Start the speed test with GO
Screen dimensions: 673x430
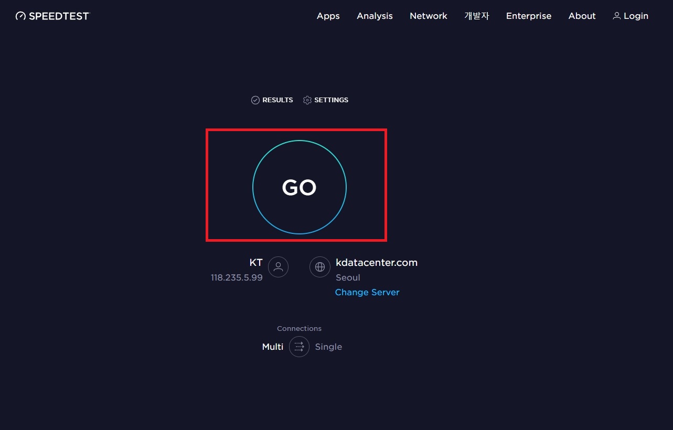pos(300,187)
